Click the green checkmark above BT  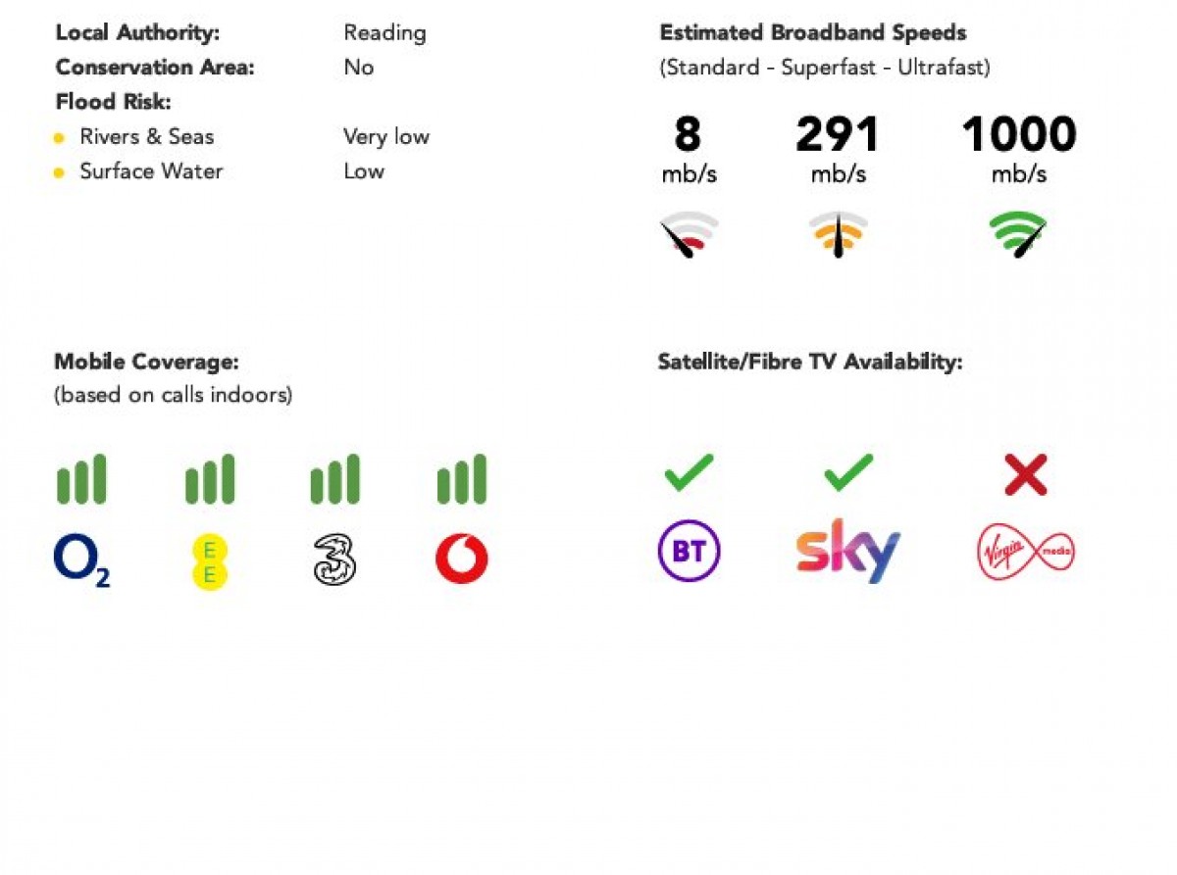(689, 473)
